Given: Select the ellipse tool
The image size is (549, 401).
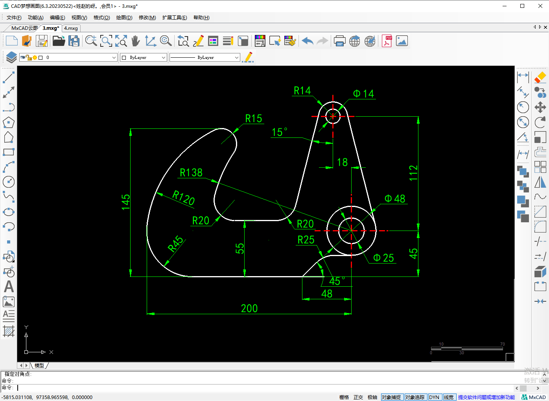Looking at the screenshot, I should click(x=9, y=212).
